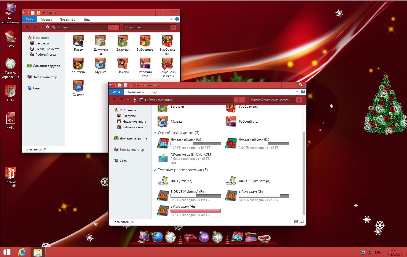Switch to large icons view in status bar
The width and height of the screenshot is (407, 257).
[302, 222]
